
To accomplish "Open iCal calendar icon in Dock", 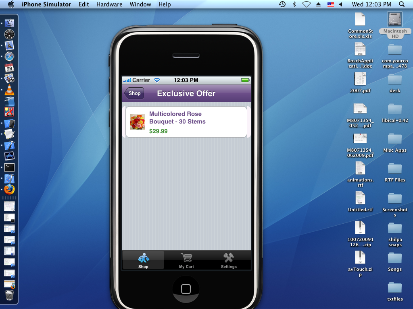I will [x=10, y=68].
